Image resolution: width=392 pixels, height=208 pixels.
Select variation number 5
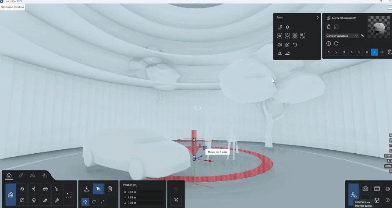pos(359,52)
